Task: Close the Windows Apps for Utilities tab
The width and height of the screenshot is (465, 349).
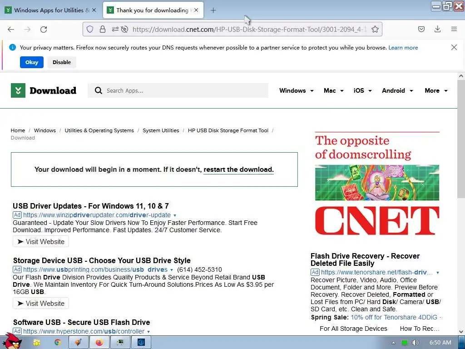Action: click(x=94, y=10)
